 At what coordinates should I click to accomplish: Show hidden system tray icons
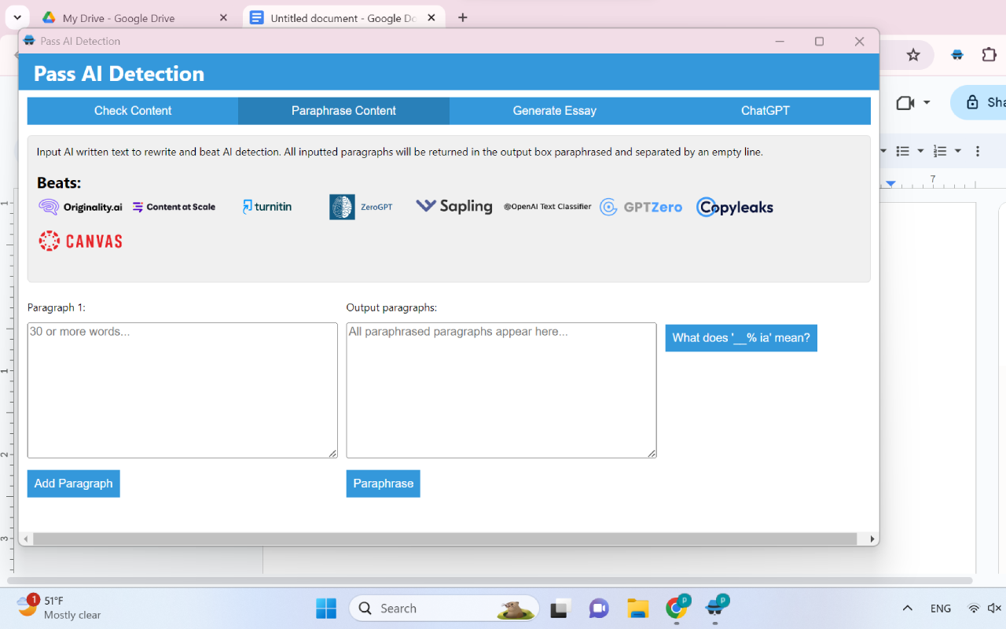907,609
